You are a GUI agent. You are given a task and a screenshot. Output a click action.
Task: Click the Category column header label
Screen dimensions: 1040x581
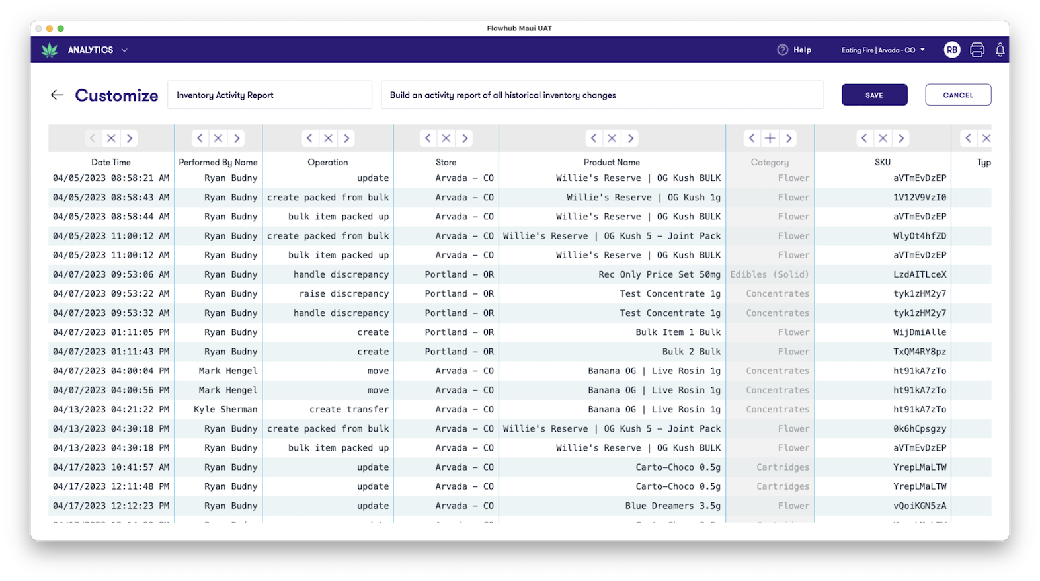(x=770, y=162)
